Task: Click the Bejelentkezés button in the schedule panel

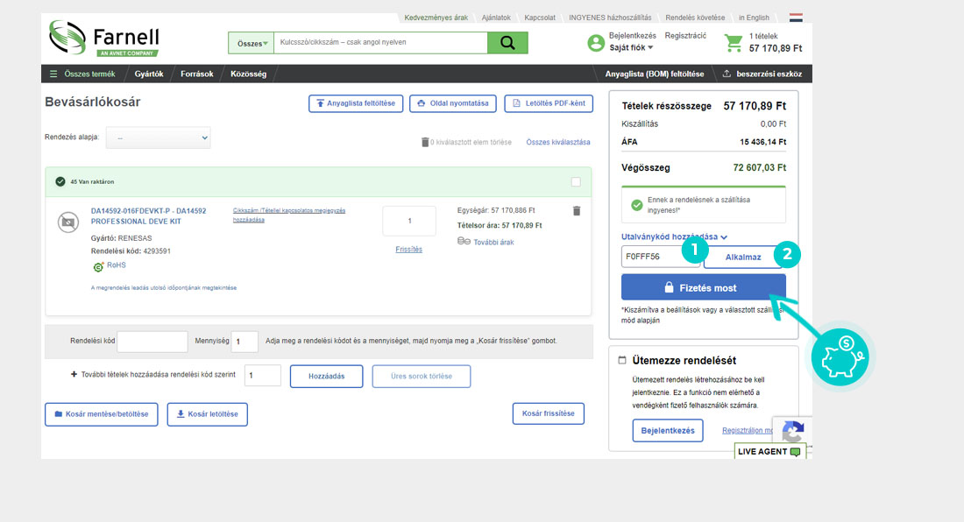Action: tap(668, 431)
